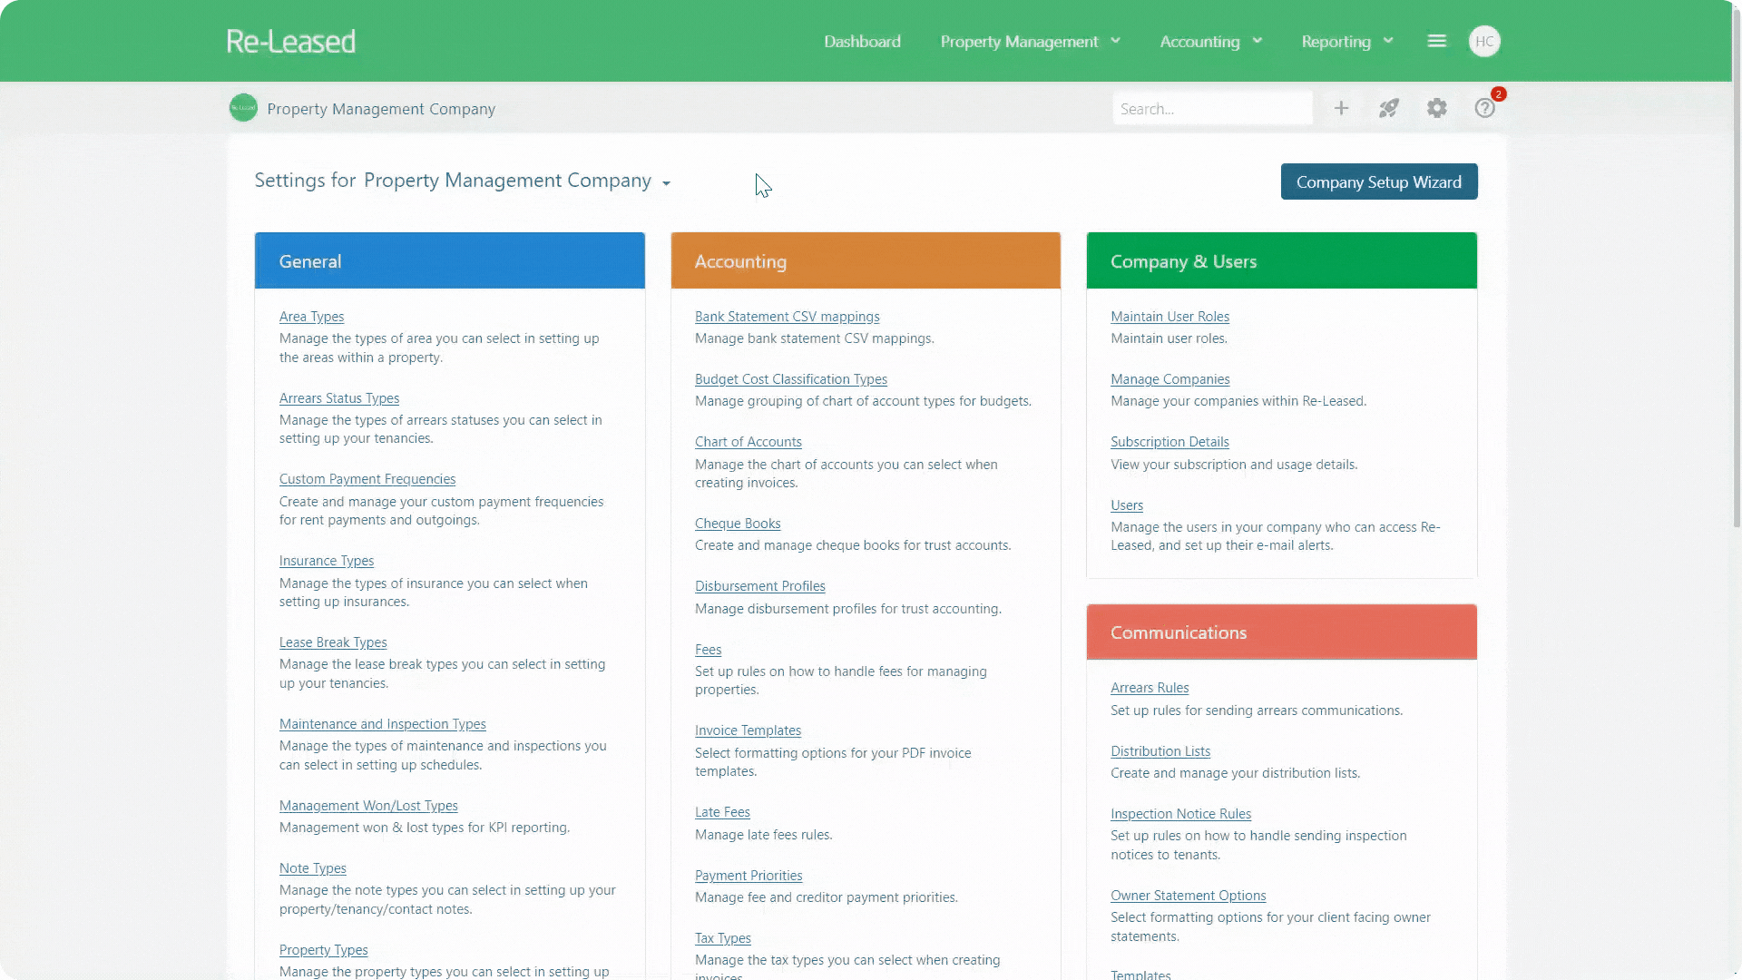Click the rocket quick-start icon

point(1389,108)
